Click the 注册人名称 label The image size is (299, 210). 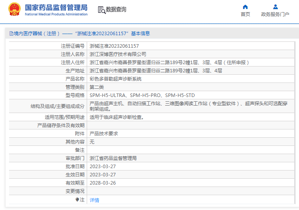pos(73,54)
